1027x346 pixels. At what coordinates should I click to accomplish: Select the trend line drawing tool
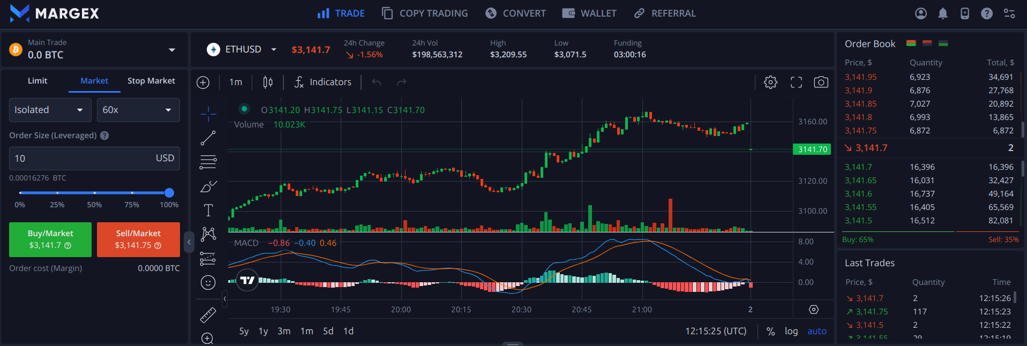(x=208, y=138)
